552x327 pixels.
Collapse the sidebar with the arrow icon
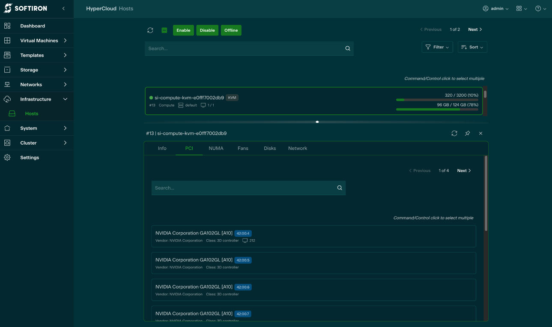[63, 9]
